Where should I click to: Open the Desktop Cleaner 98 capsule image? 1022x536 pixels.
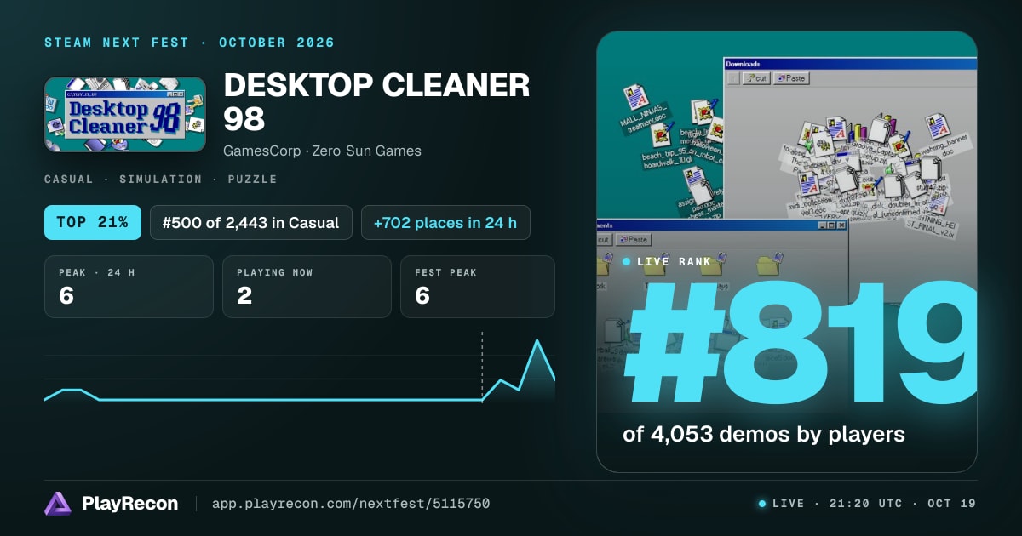click(x=125, y=115)
